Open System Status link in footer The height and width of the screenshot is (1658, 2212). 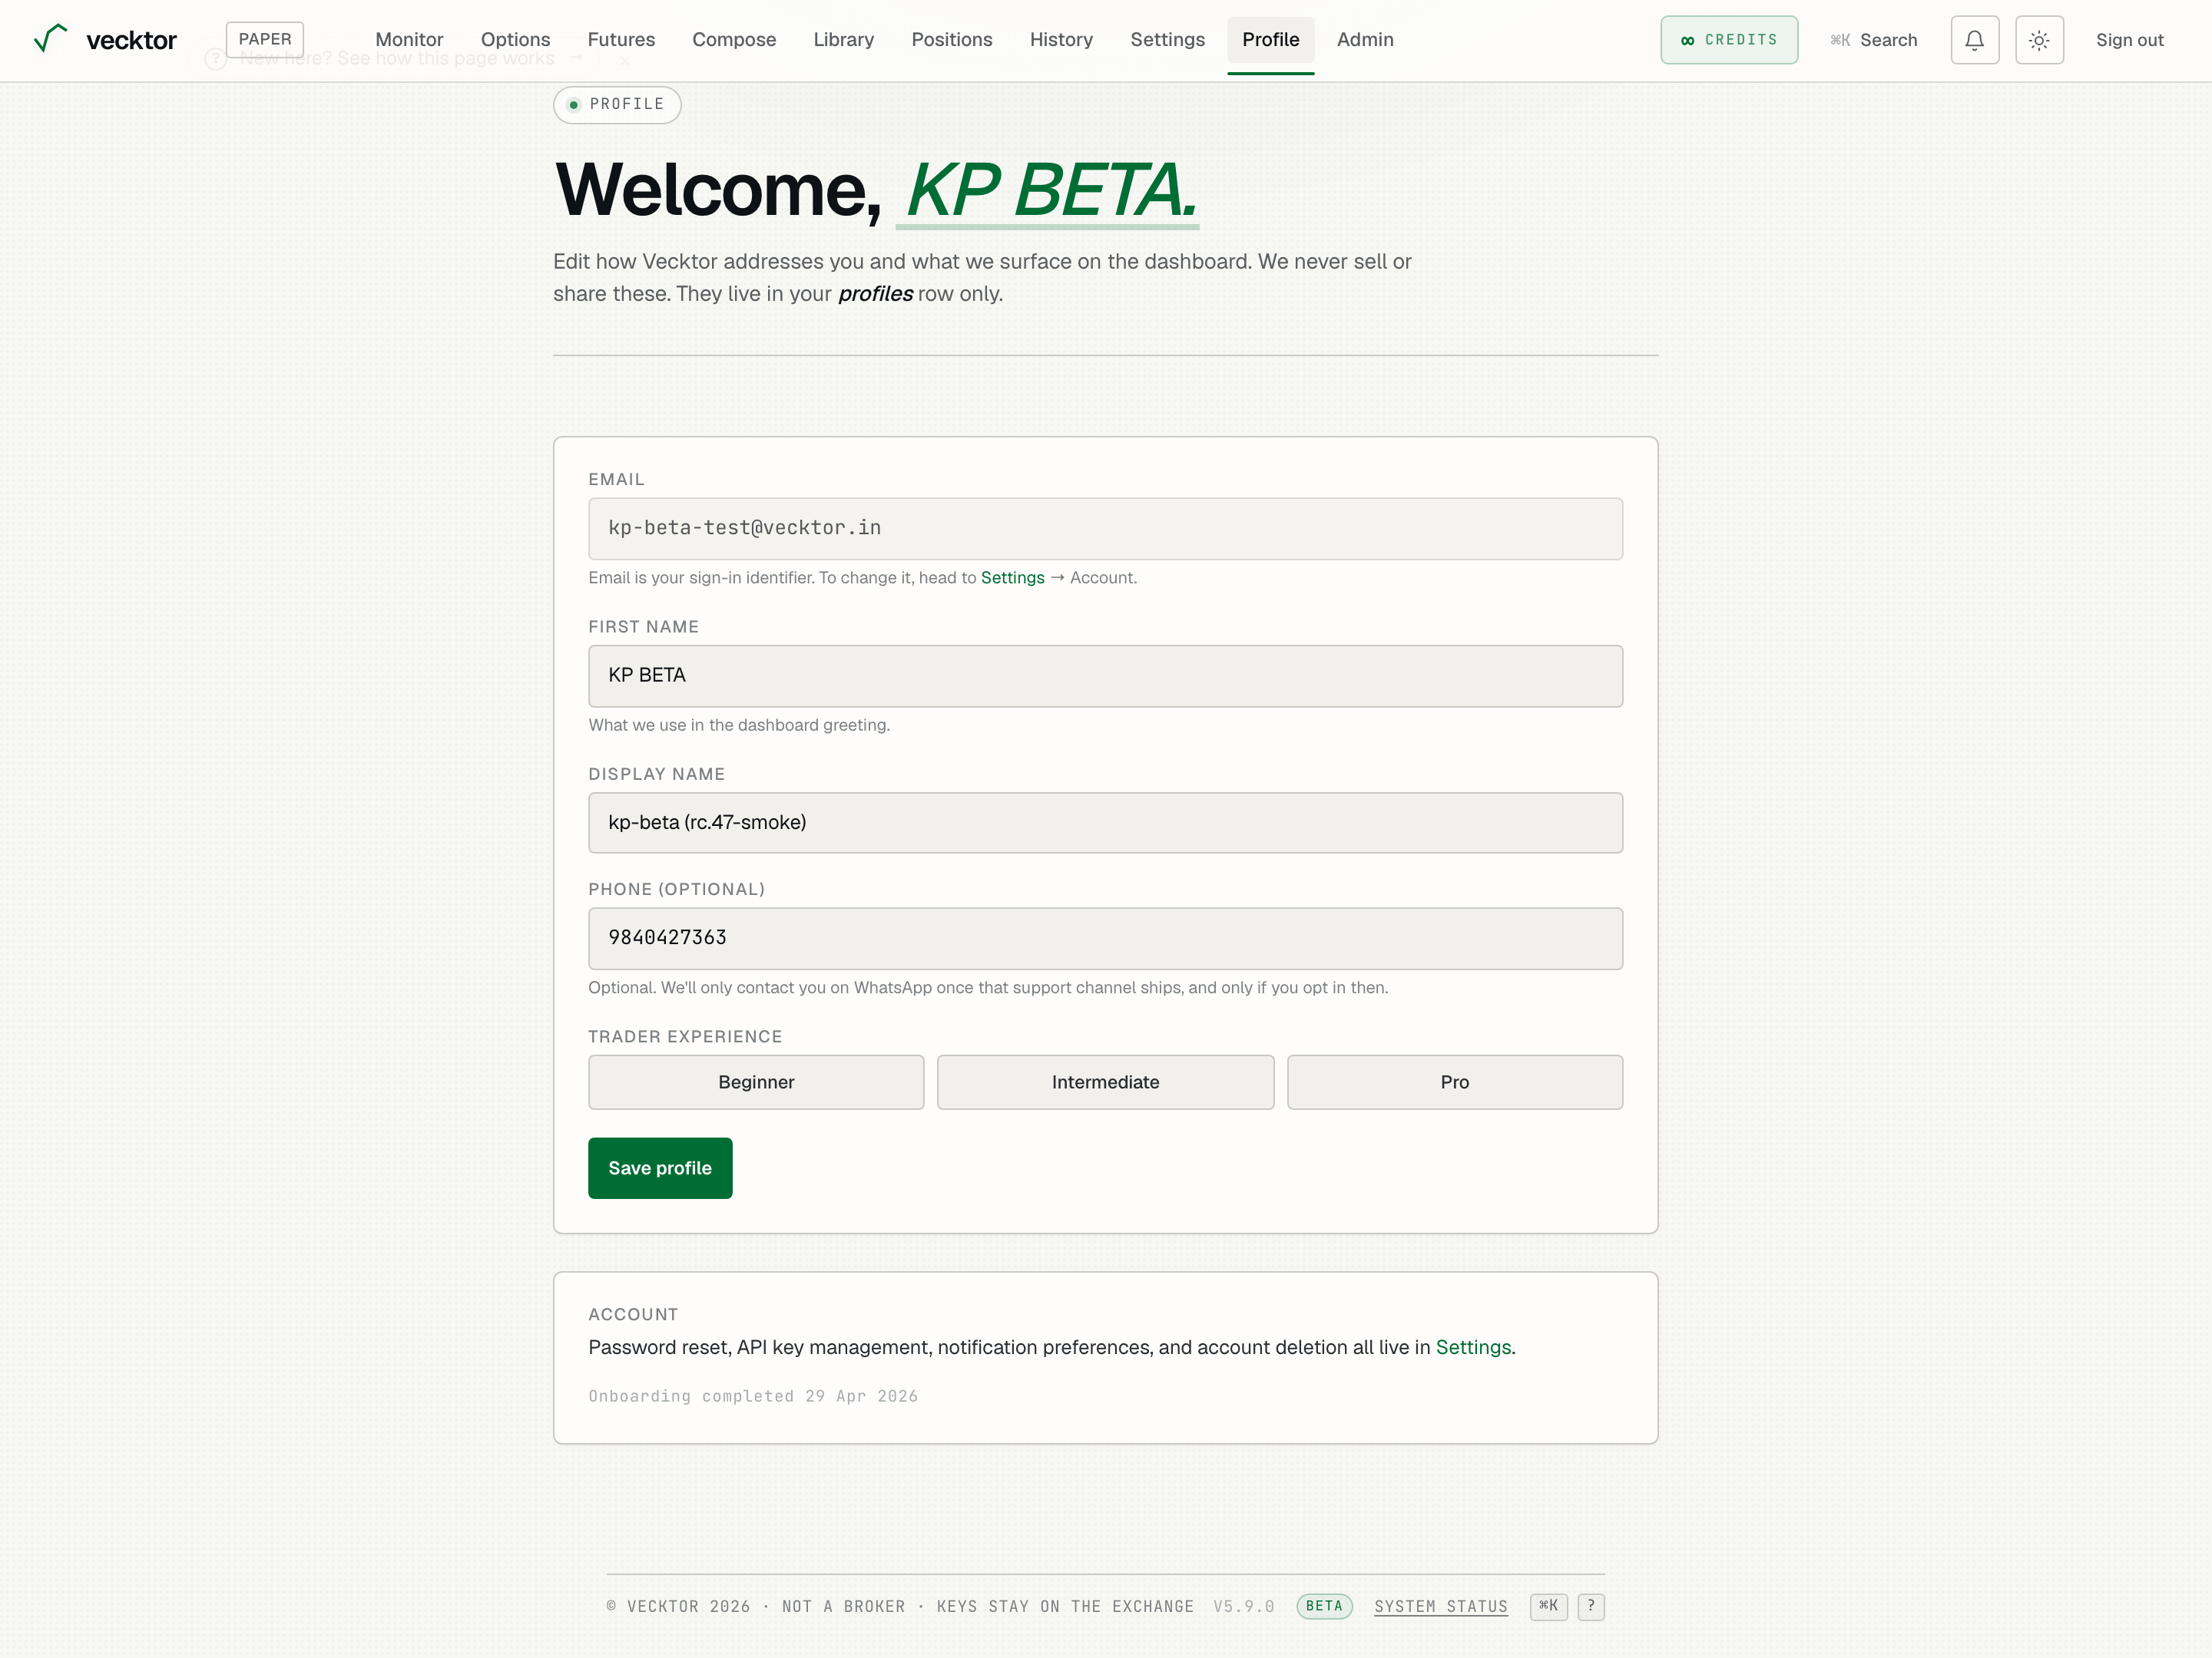pyautogui.click(x=1440, y=1606)
